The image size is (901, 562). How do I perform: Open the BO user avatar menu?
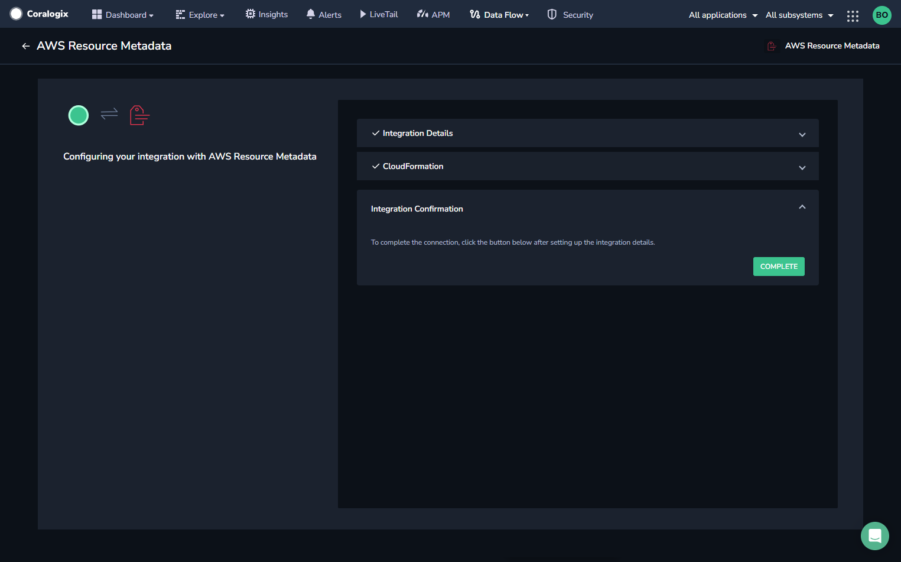point(882,15)
